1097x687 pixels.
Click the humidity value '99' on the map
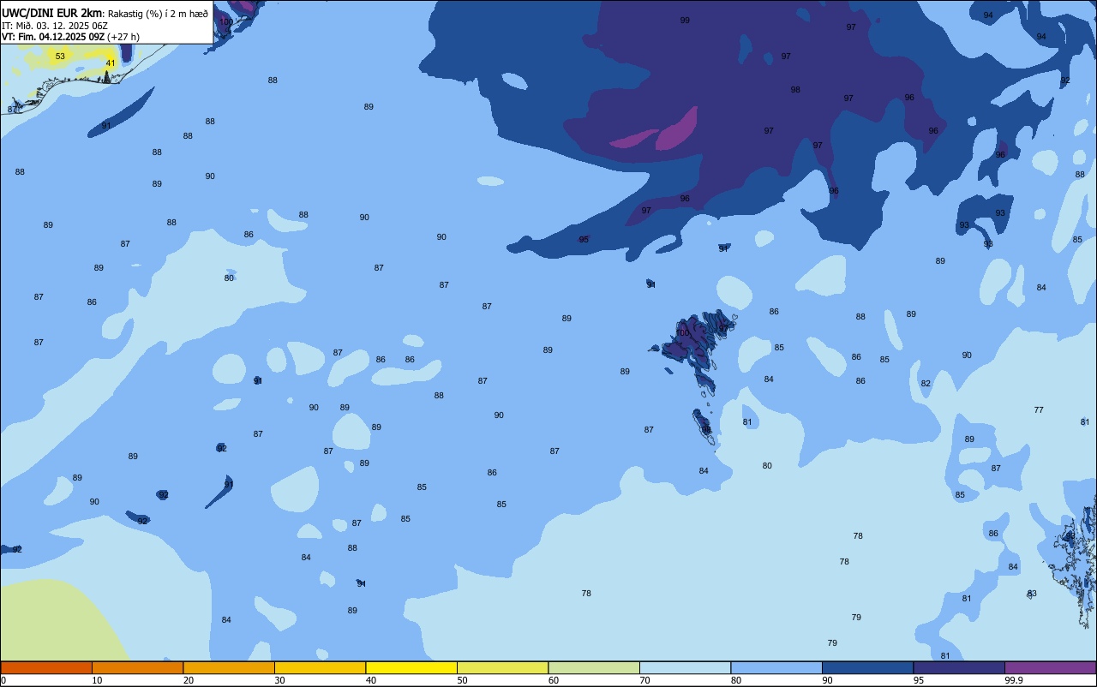[685, 20]
